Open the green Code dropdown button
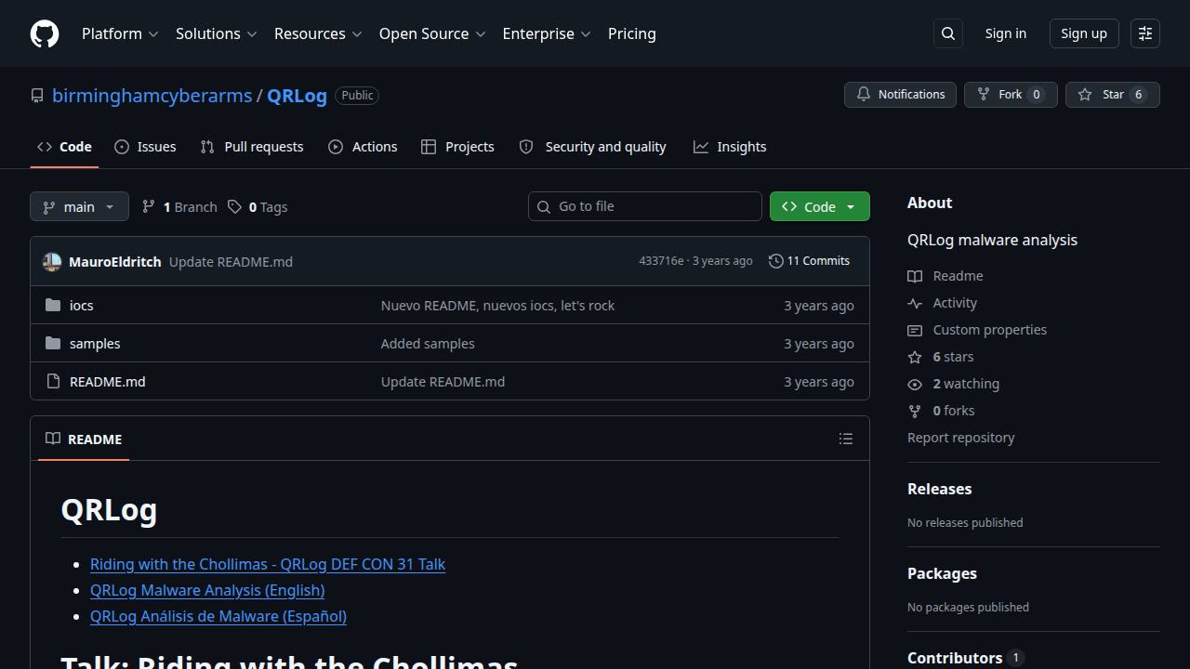Image resolution: width=1190 pixels, height=669 pixels. point(820,206)
